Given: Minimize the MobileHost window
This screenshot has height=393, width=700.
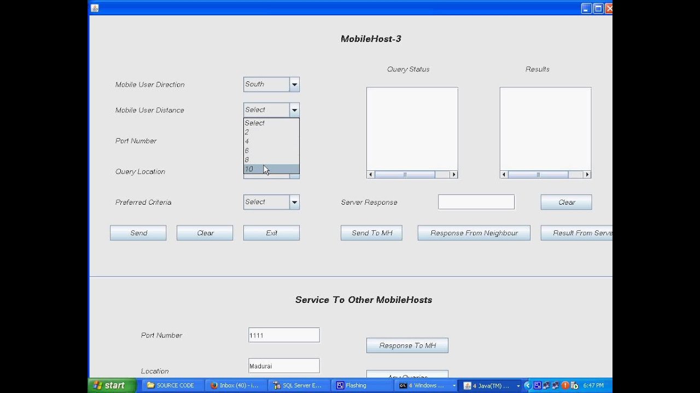Looking at the screenshot, I should 586,8.
